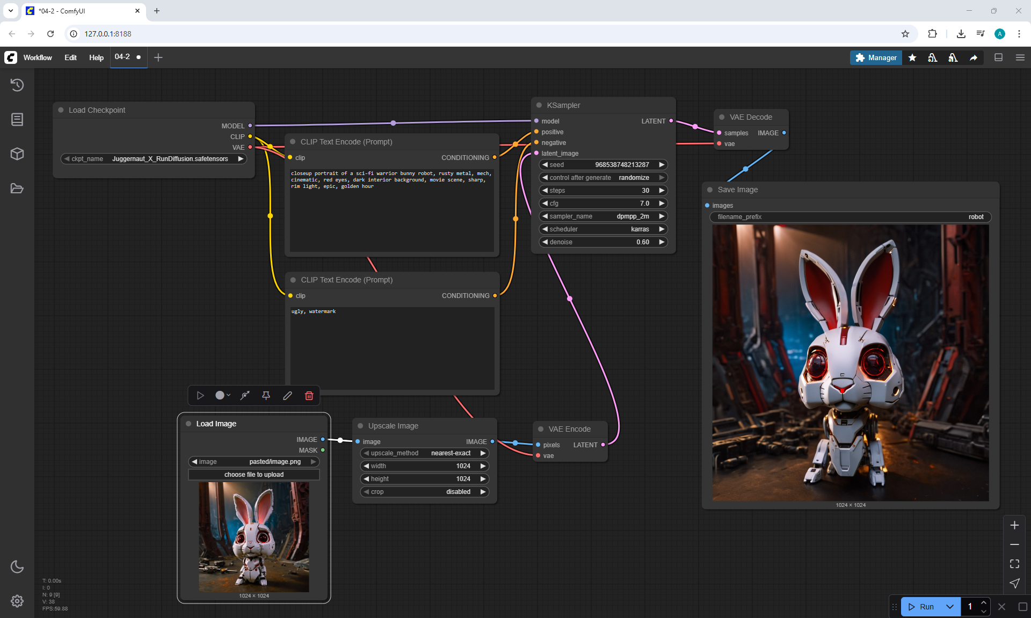This screenshot has width=1031, height=618.
Task: Open settings gear in sidebar
Action: click(17, 601)
